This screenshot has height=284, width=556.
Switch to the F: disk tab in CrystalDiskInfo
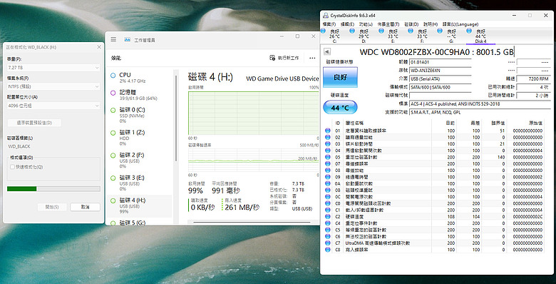point(421,36)
